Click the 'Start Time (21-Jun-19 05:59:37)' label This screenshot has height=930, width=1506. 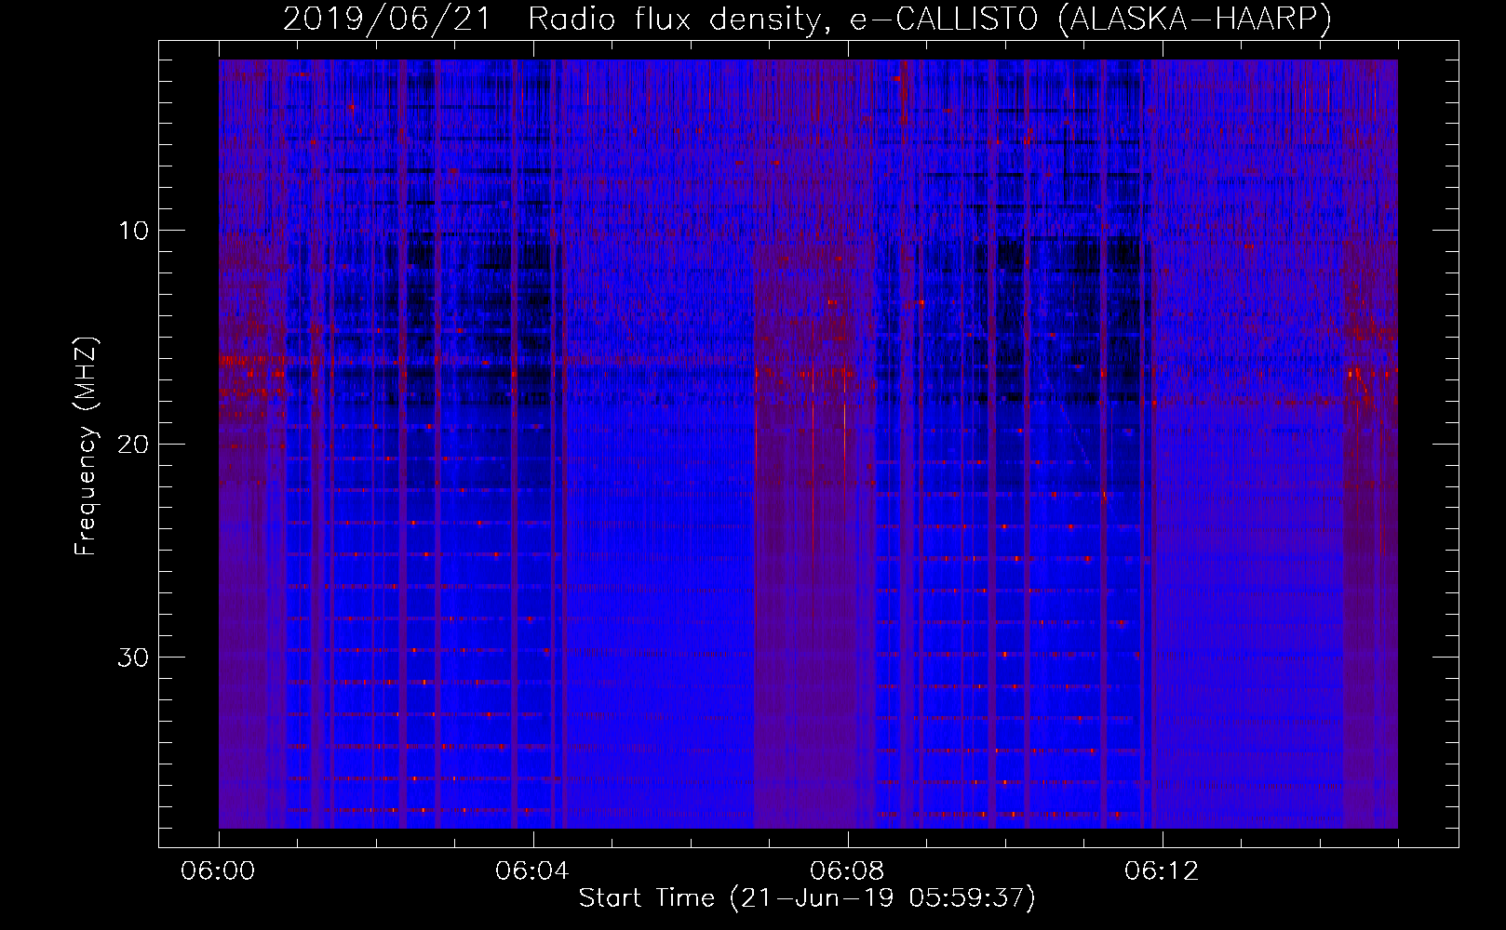(x=807, y=898)
